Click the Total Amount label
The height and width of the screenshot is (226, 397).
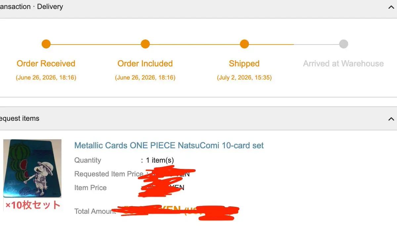click(95, 211)
